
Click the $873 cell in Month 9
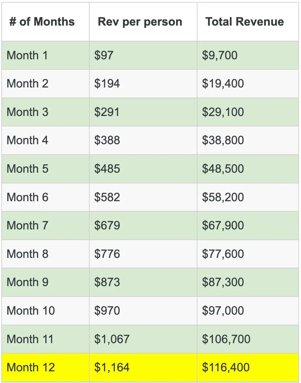tap(143, 282)
